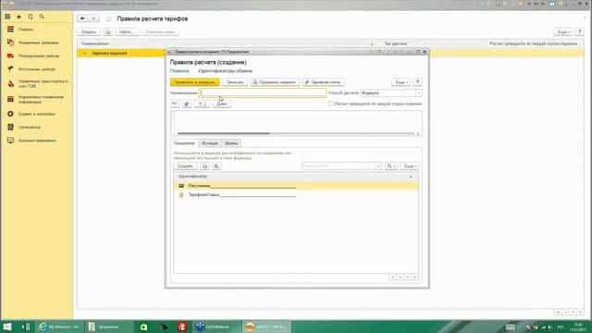Click Создать in the main list toolbar
Screen dimensions: 592x333
[89, 32]
